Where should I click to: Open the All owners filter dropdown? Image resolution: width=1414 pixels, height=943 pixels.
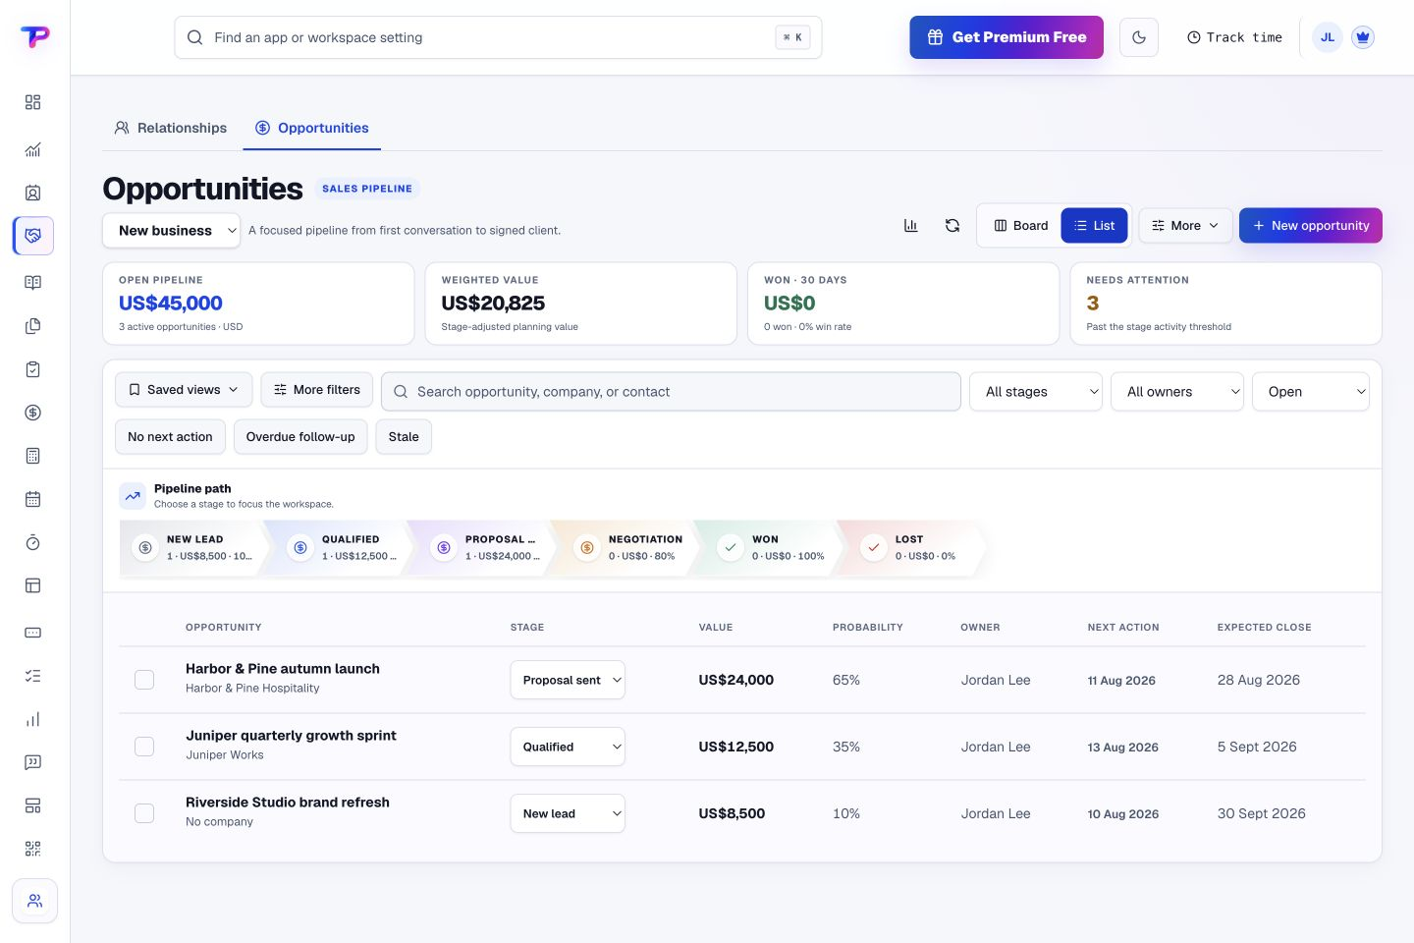point(1177,392)
